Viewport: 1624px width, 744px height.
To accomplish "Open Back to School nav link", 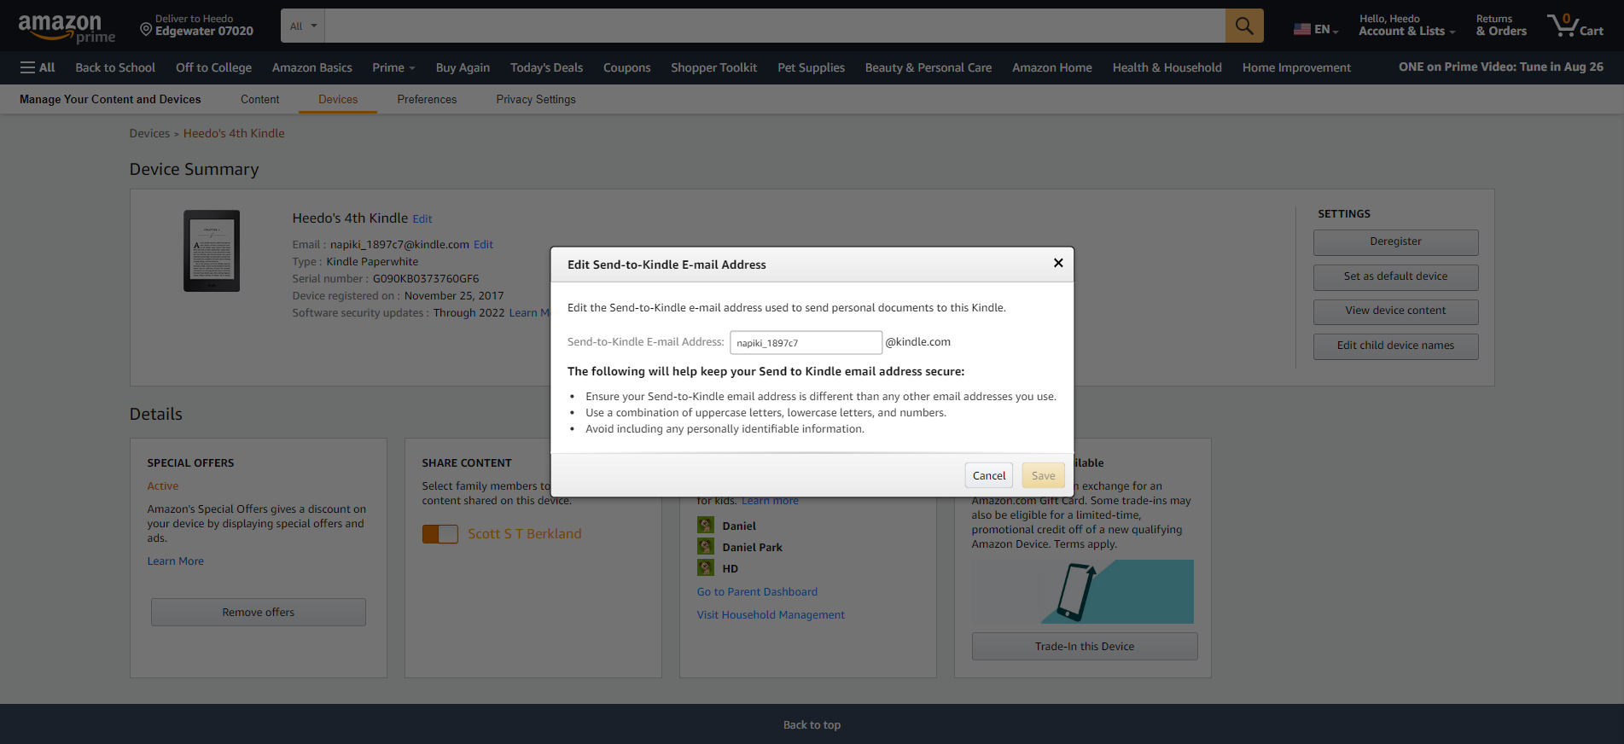I will point(115,67).
